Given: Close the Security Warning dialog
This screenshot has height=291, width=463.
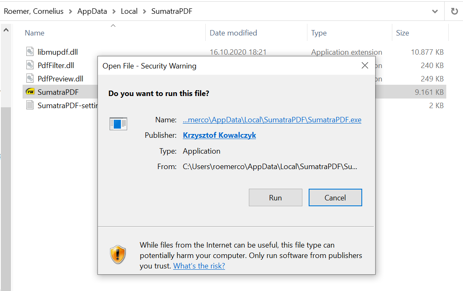Looking at the screenshot, I should pos(365,66).
